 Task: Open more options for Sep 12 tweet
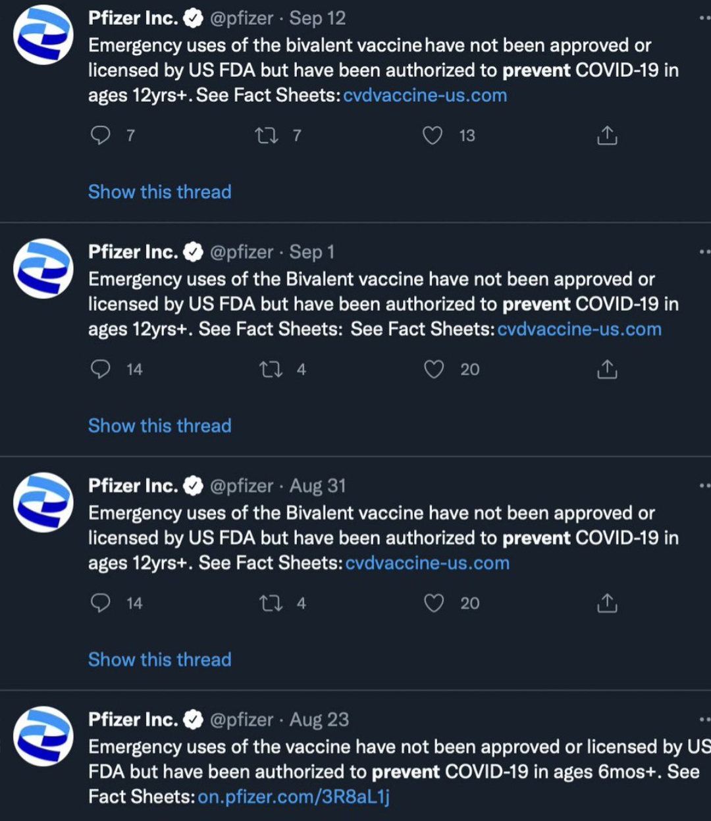point(704,18)
